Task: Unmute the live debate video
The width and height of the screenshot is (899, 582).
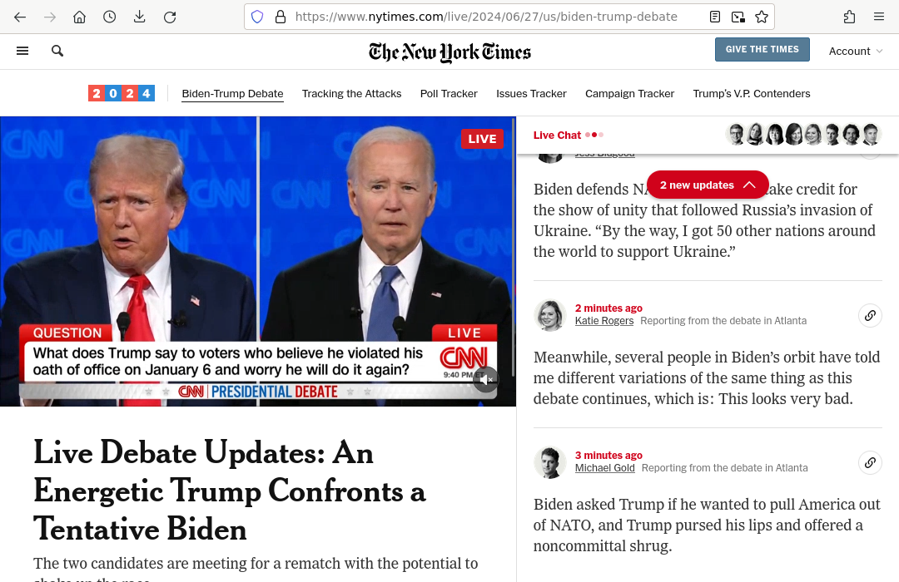Action: tap(485, 380)
